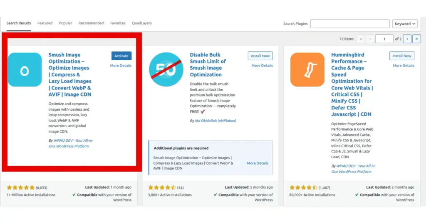Image resolution: width=426 pixels, height=223 pixels.
Task: Click the Smush plugin blue icon
Action: [25, 70]
